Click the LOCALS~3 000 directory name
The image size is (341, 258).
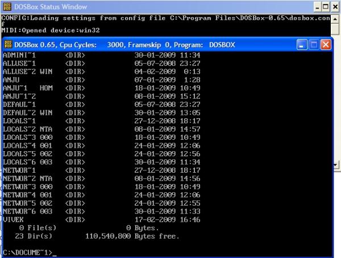28,138
